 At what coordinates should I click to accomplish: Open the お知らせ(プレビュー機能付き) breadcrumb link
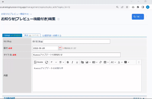[x=15, y=14]
